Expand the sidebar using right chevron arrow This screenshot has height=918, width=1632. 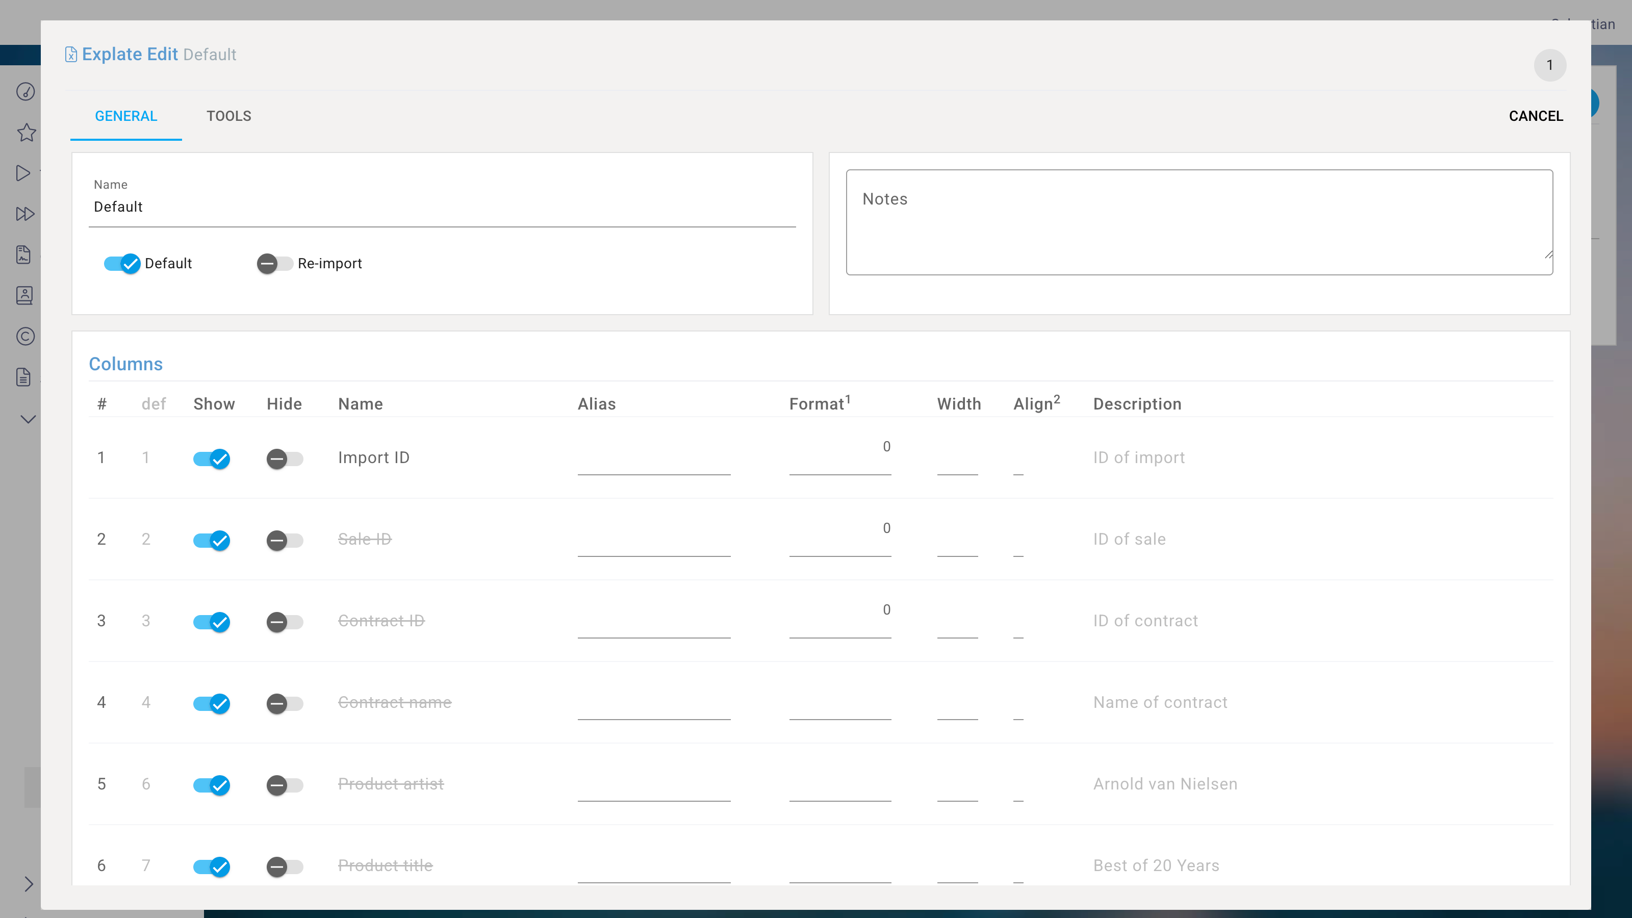(x=29, y=884)
